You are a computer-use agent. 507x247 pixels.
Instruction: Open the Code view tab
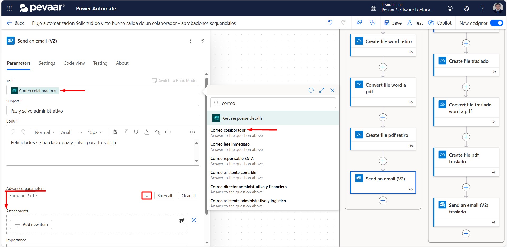[x=74, y=63]
